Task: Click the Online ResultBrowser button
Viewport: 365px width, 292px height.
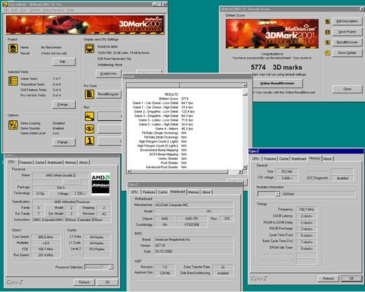Action: point(278,83)
